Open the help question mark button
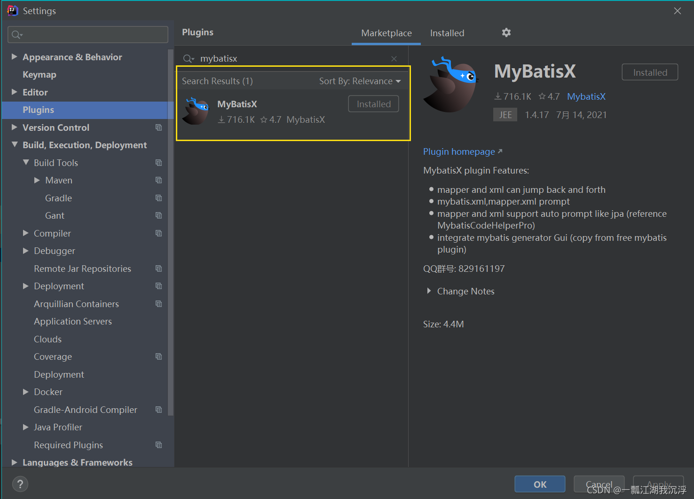 tap(20, 484)
